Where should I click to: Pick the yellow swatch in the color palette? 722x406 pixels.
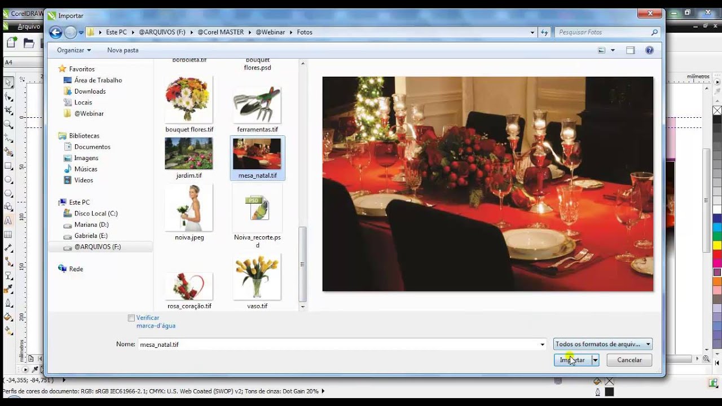coord(717,245)
